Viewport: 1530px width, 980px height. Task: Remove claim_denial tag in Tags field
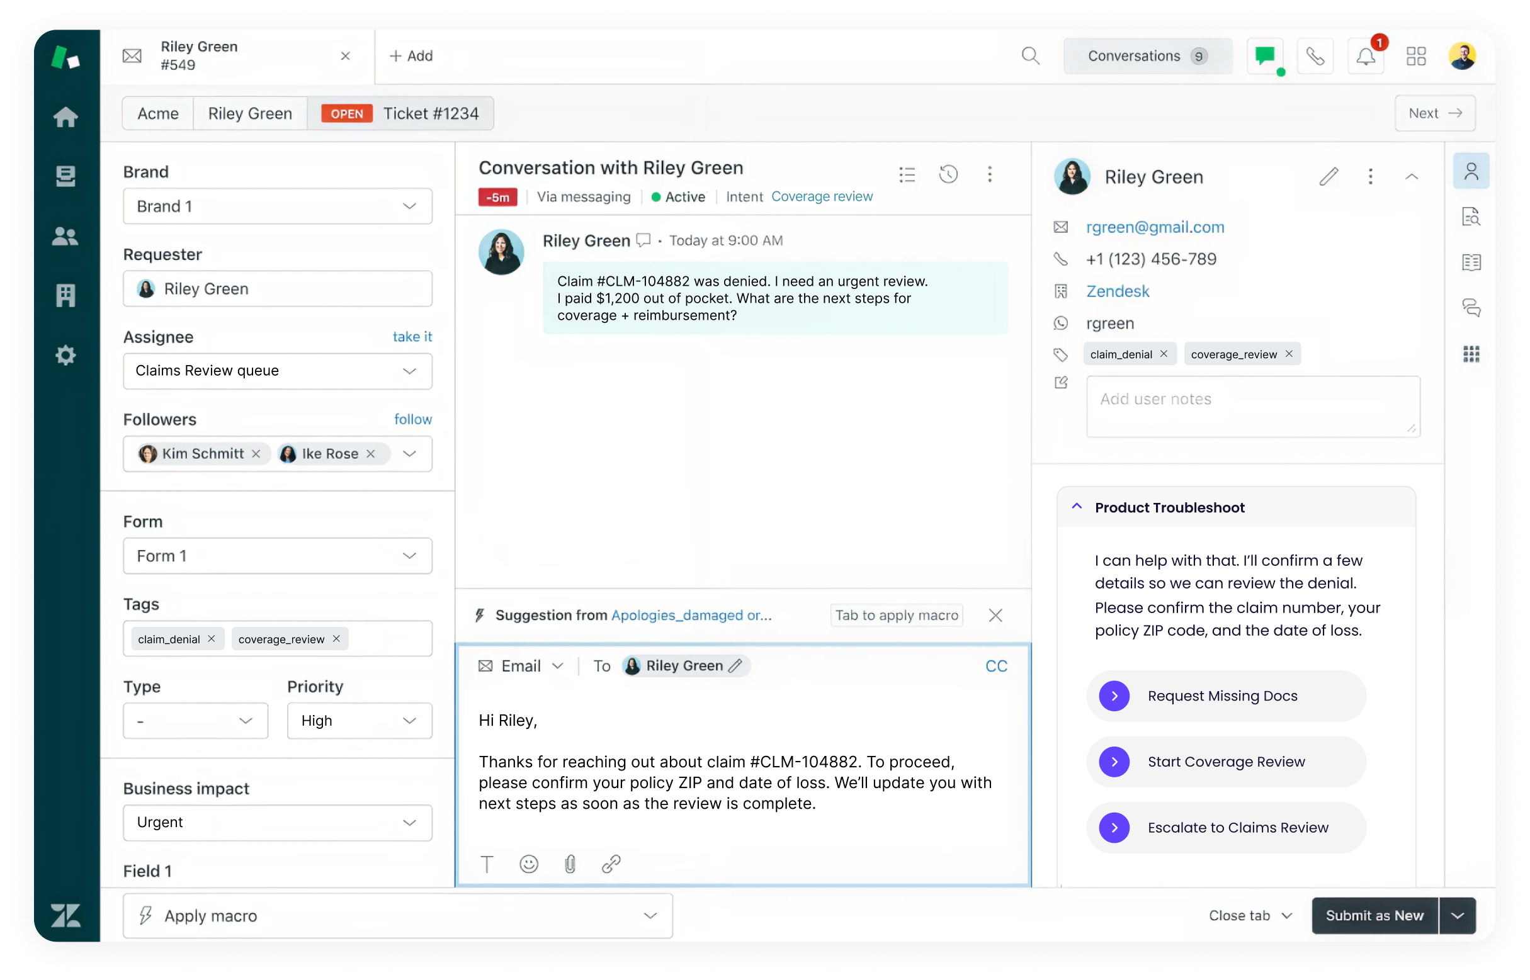(212, 638)
